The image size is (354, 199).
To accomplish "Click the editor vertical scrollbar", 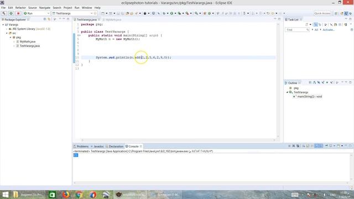I will pyautogui.click(x=278, y=80).
